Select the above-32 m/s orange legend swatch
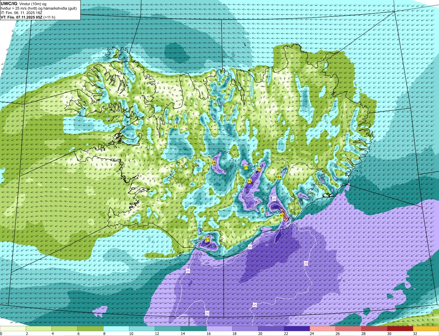 coord(426,328)
